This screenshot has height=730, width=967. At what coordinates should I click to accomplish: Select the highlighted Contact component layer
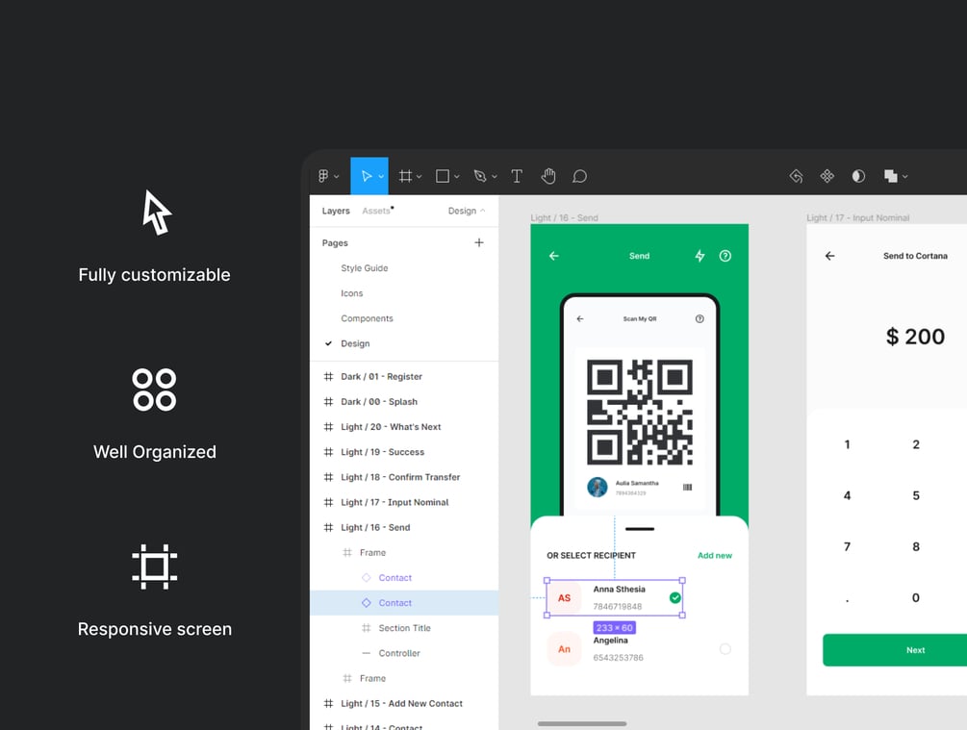tap(404, 603)
